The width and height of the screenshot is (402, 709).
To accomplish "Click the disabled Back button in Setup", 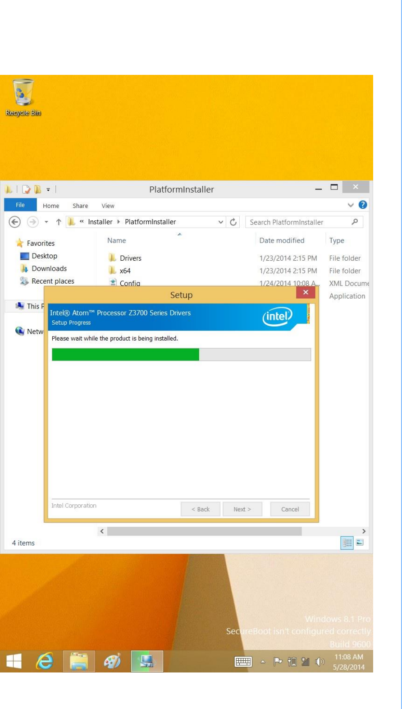I will coord(201,509).
